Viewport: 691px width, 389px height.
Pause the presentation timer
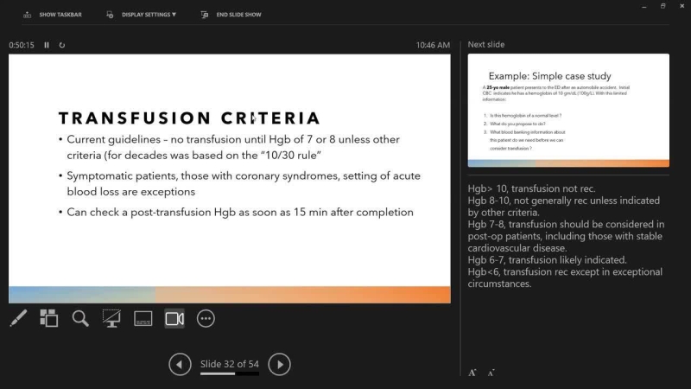pyautogui.click(x=47, y=45)
